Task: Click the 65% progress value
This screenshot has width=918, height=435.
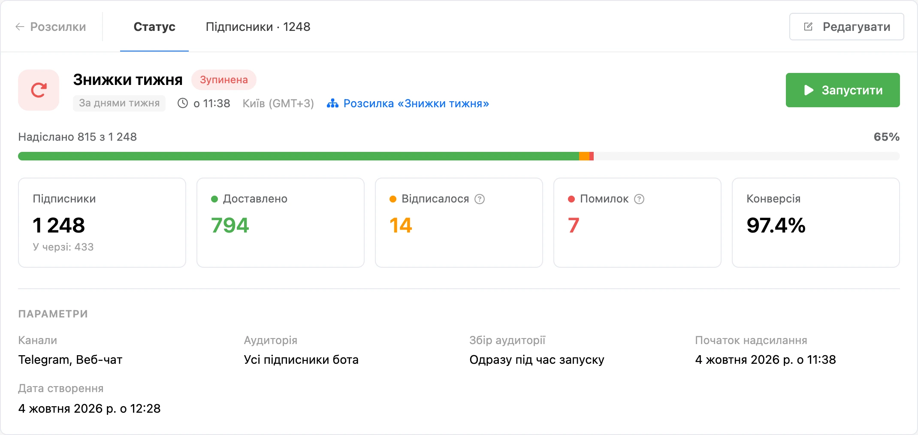Action: point(887,137)
